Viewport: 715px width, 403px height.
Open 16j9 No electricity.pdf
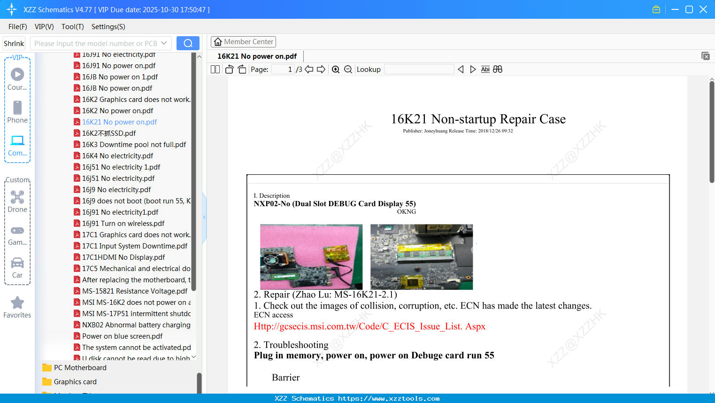[113, 190]
